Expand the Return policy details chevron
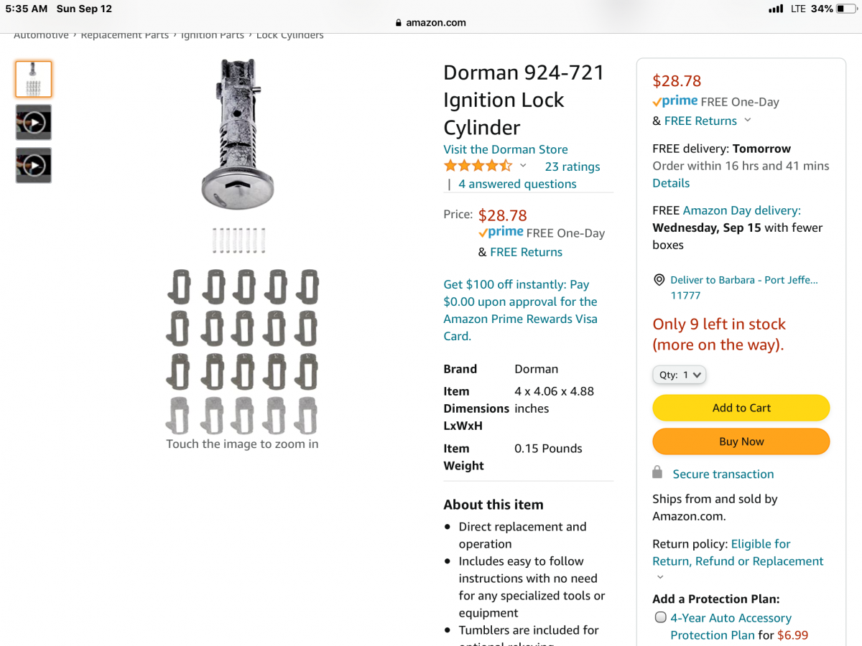Viewport: 862px width, 646px height. 659,576
